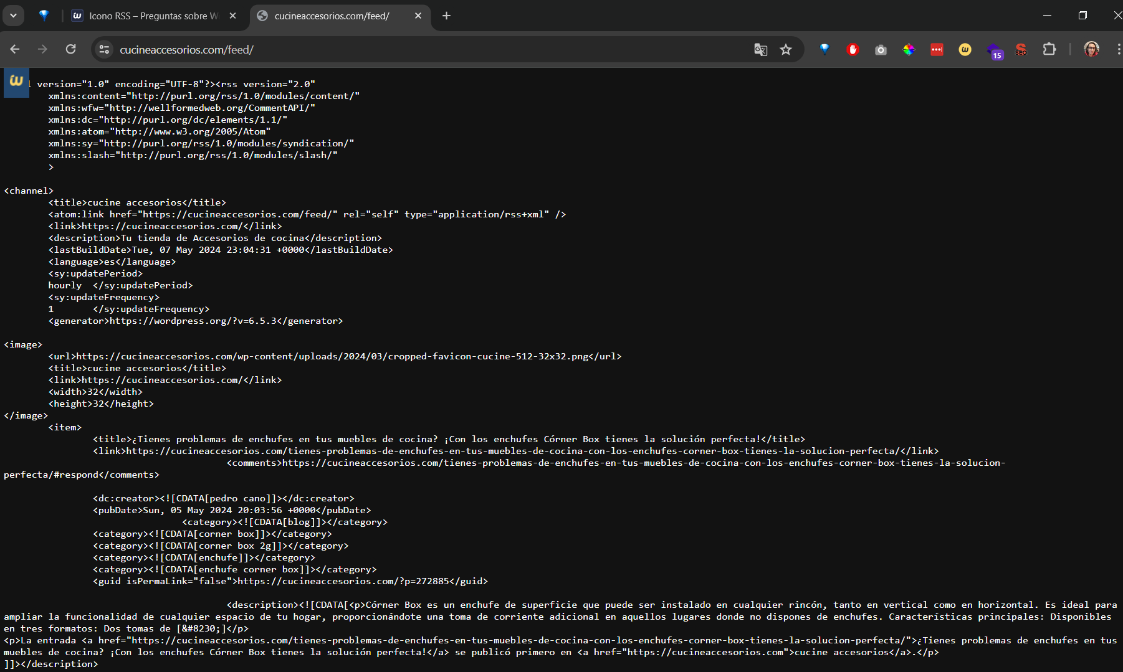The height and width of the screenshot is (672, 1123).
Task: Open Chrome's three-dot menu
Action: point(1119,49)
